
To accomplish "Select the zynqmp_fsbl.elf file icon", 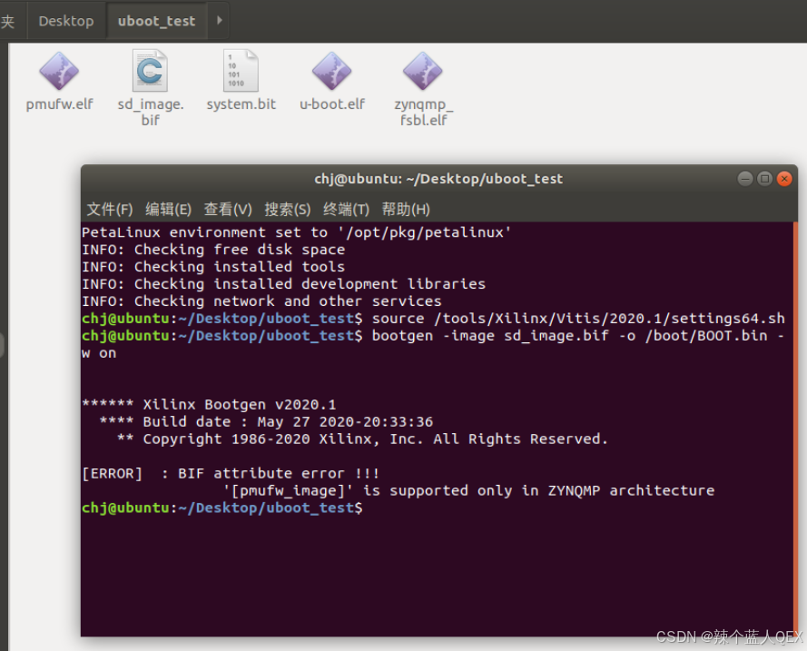I will click(422, 71).
